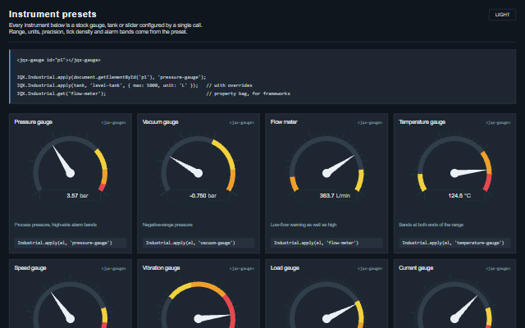Click the jqx-gauge tag on Flow meter card
The width and height of the screenshot is (525, 328).
pyautogui.click(x=370, y=123)
